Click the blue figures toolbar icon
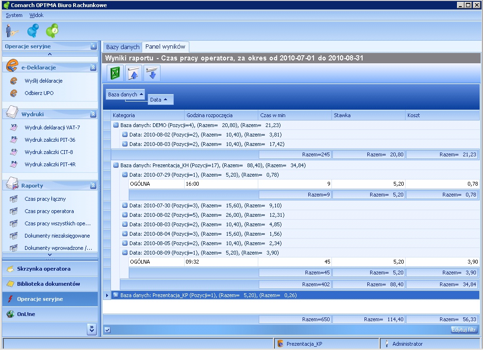The width and height of the screenshot is (483, 350). pos(33,31)
